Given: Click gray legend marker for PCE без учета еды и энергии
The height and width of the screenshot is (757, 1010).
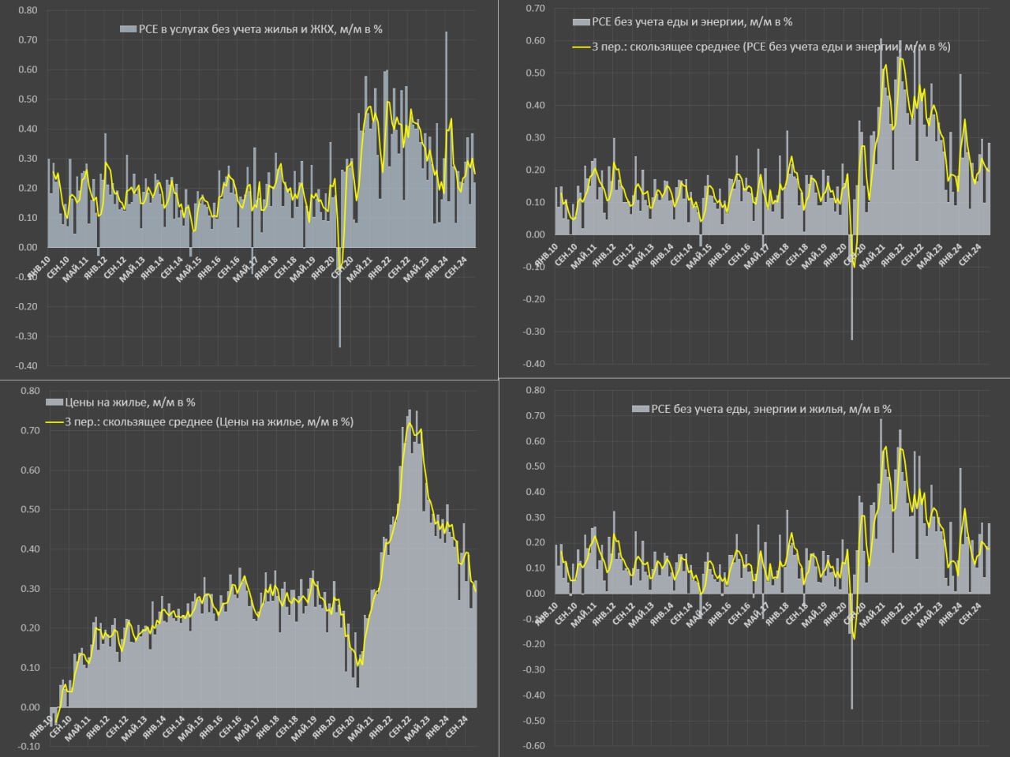Looking at the screenshot, I should [582, 22].
